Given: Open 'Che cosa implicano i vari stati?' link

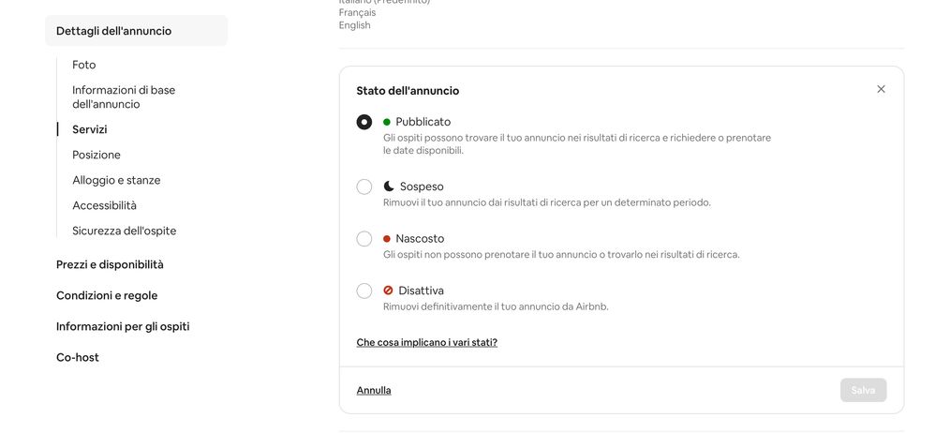Looking at the screenshot, I should pyautogui.click(x=427, y=342).
